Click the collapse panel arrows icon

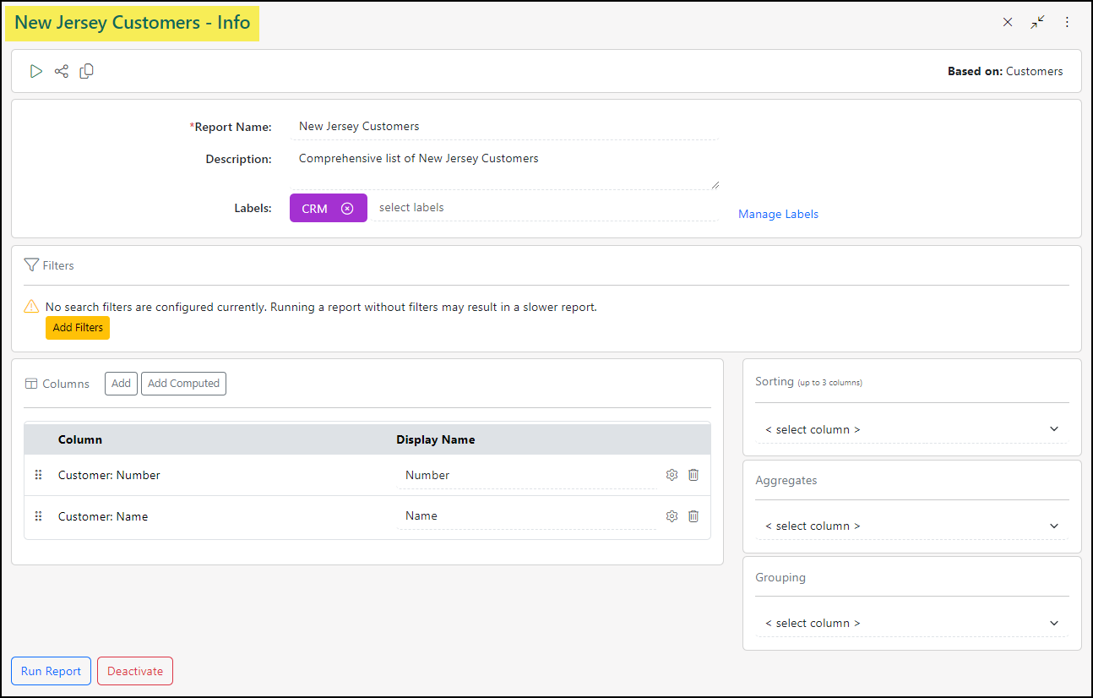point(1037,23)
